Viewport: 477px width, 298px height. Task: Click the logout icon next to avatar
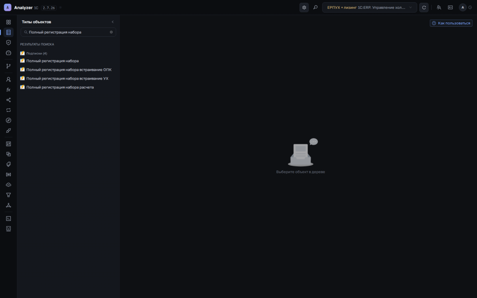[x=470, y=7]
